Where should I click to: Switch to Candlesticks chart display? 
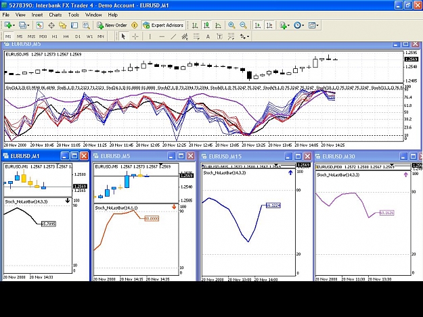click(x=206, y=25)
